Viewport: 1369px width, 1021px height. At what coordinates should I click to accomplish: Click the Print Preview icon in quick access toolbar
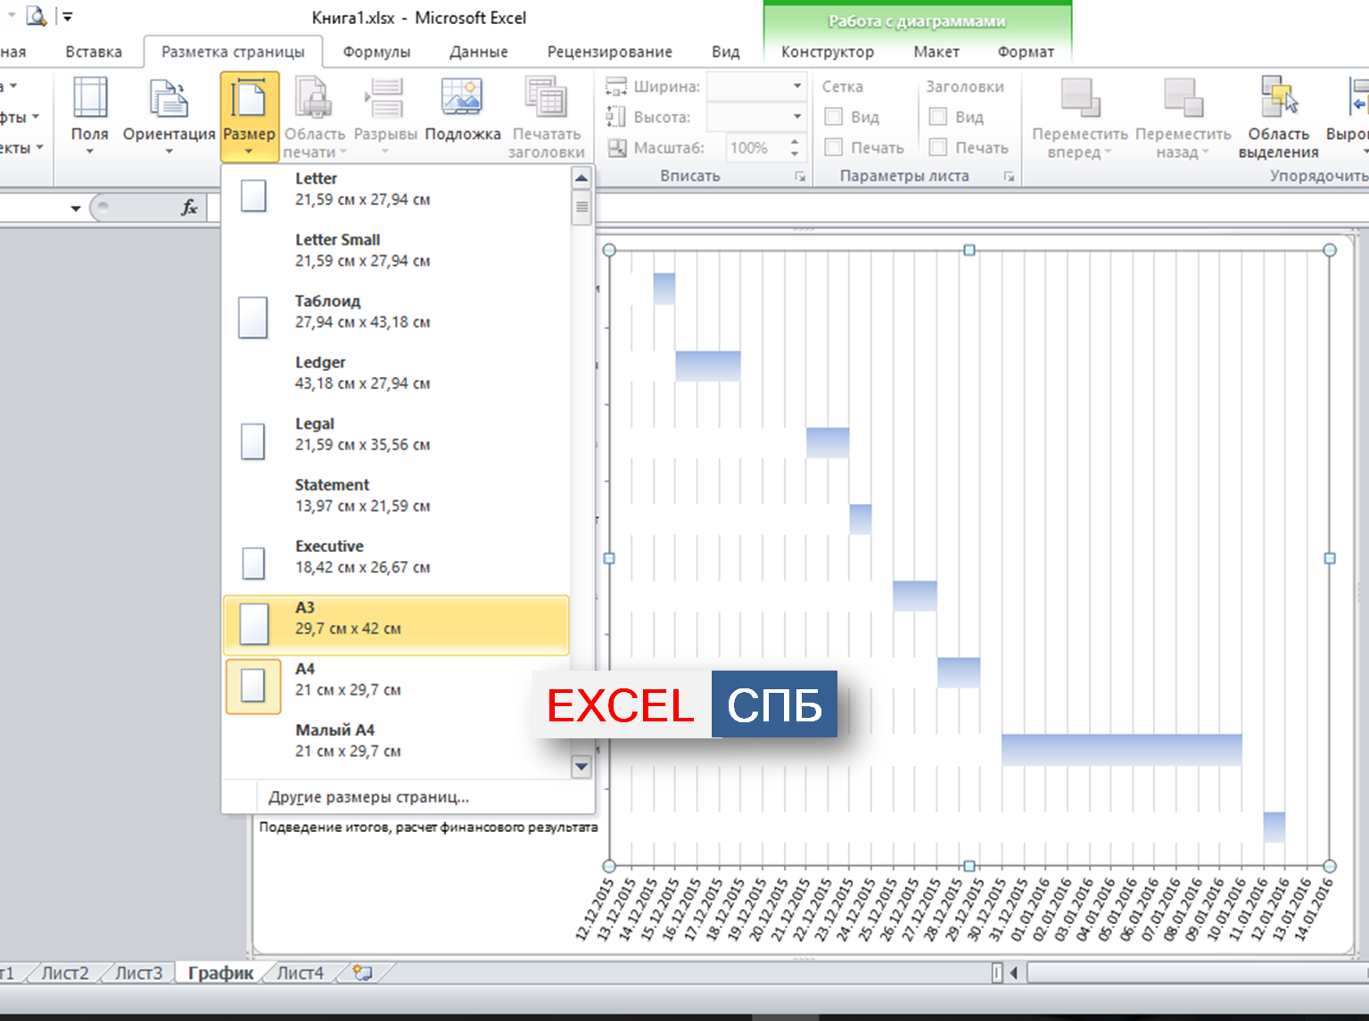pos(36,16)
